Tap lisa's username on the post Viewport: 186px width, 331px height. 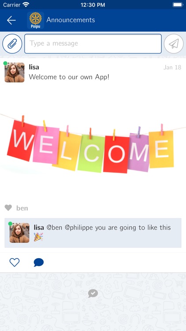point(34,67)
